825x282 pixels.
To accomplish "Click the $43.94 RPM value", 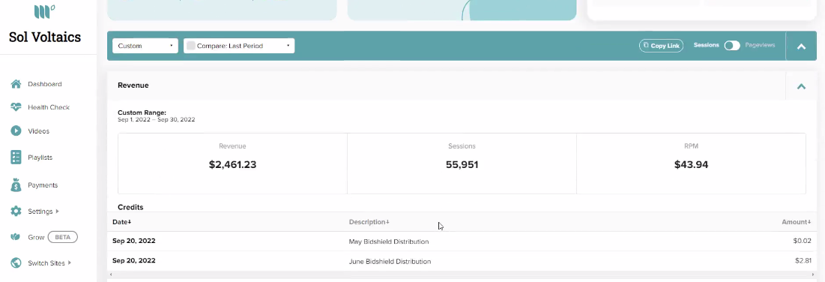I will (692, 164).
